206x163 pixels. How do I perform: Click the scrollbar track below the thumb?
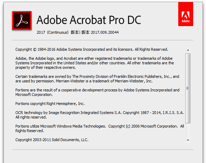188,130
